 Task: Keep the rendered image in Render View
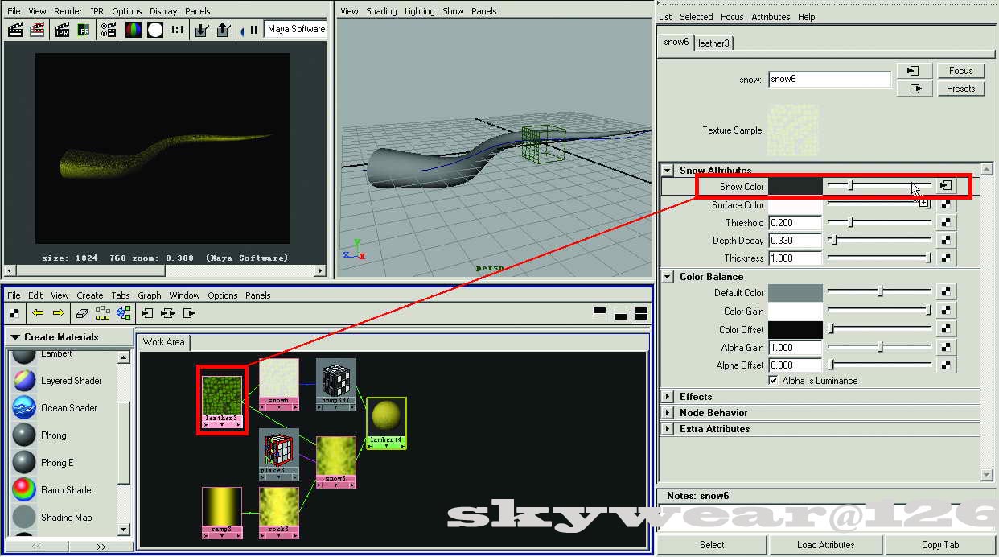coord(202,30)
